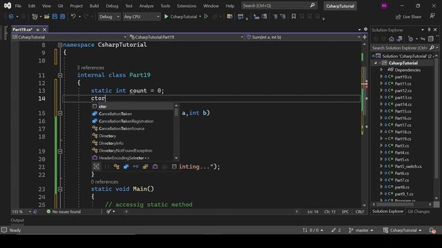
Task: Open the Output panel tab
Action: point(17,220)
